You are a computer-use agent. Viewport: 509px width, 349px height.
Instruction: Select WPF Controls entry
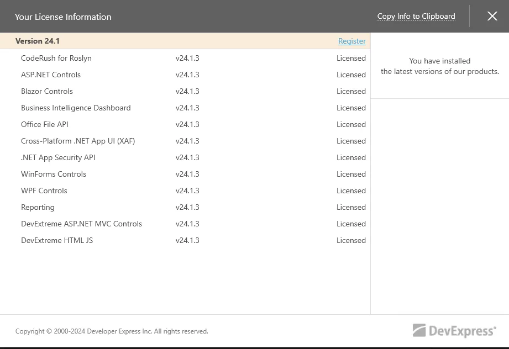coord(185,191)
